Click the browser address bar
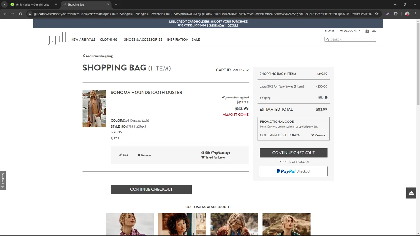The image size is (420, 236). tap(203, 14)
